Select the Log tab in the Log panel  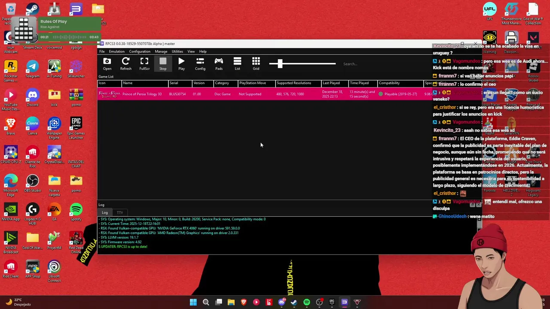(105, 212)
